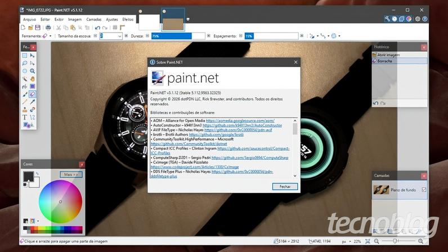The height and width of the screenshot is (252, 448).
Task: Open the brotli GitHub link
Action: (x=216, y=134)
